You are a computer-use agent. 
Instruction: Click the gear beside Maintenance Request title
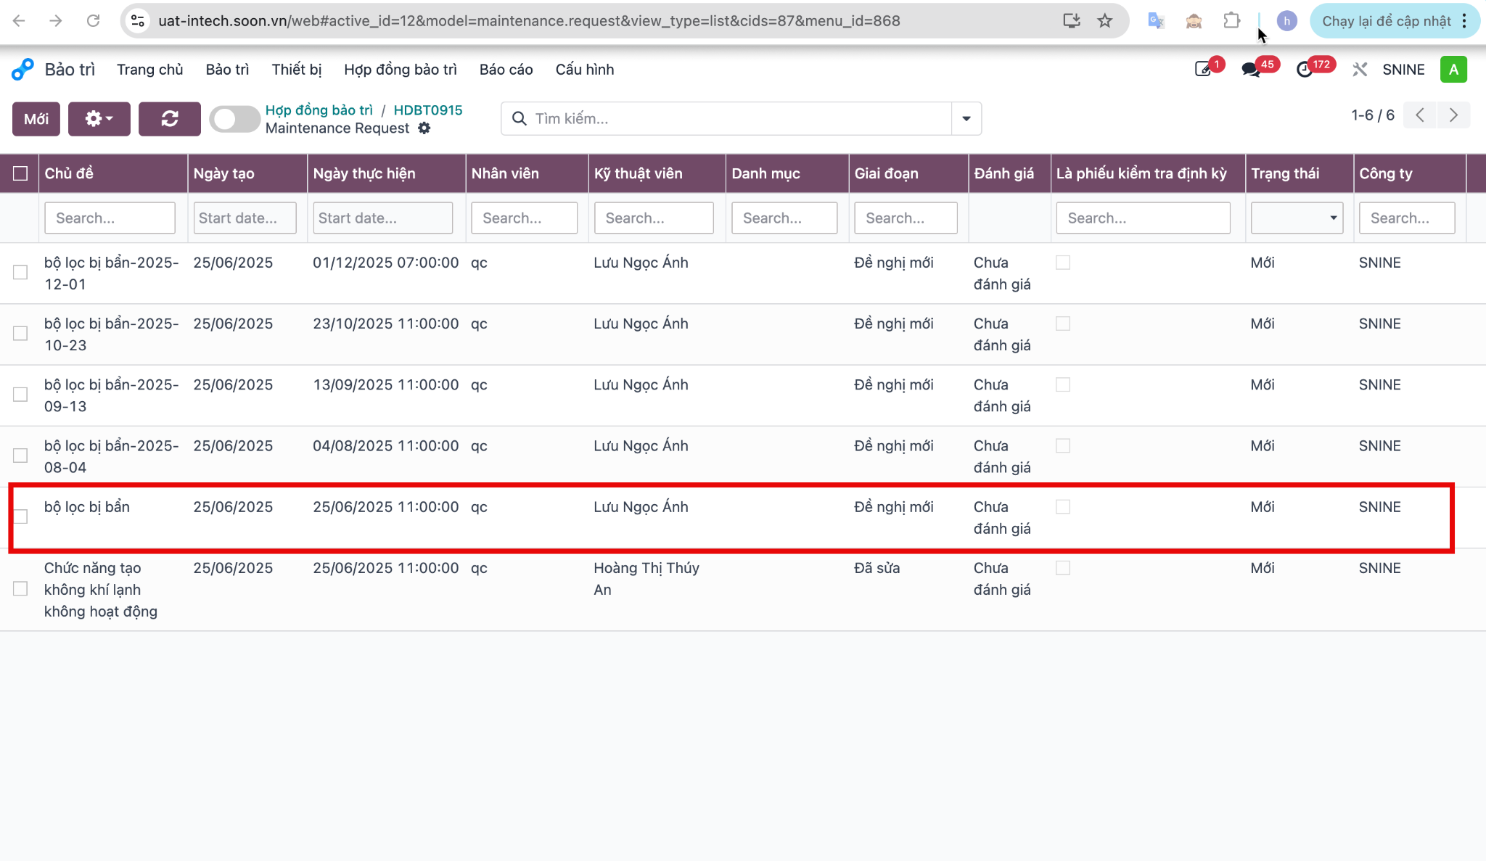[x=424, y=128]
